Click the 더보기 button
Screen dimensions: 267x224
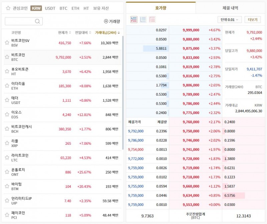(252, 20)
